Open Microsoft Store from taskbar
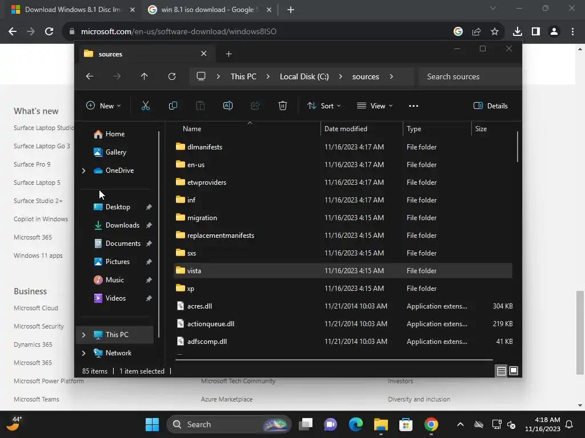Viewport: 585px width, 438px height. (406, 424)
